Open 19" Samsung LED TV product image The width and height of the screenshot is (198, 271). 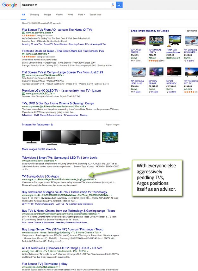(x=156, y=41)
